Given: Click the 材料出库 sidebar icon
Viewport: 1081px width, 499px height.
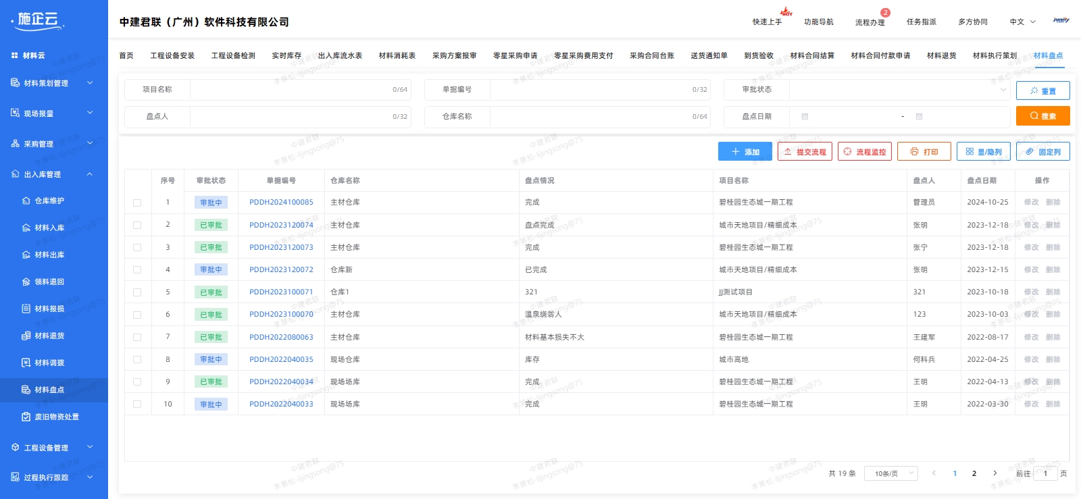Looking at the screenshot, I should tap(26, 255).
